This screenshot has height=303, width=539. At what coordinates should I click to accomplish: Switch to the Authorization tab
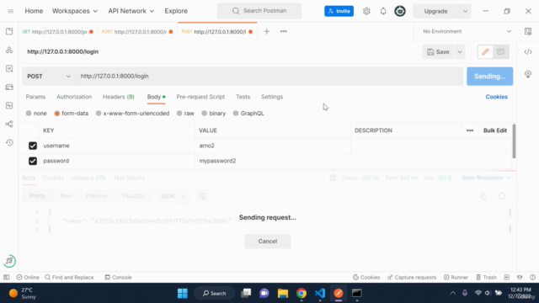pyautogui.click(x=74, y=97)
